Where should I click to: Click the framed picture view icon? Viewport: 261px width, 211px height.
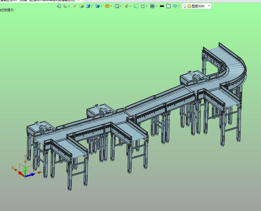117,6
